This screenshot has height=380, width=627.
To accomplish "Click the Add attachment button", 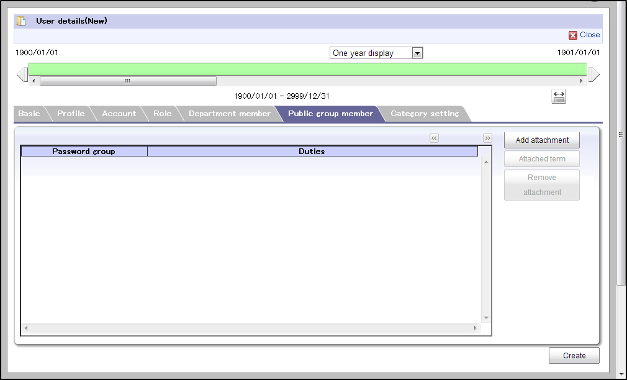I will point(542,140).
